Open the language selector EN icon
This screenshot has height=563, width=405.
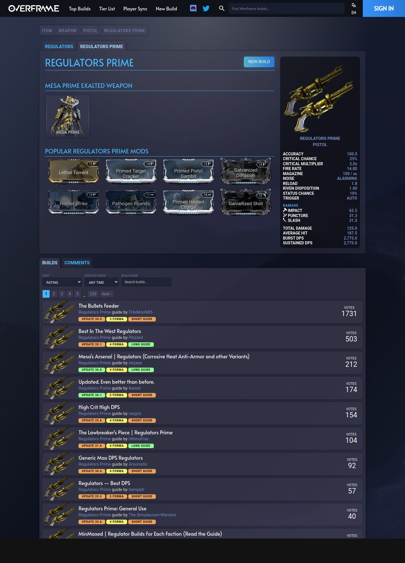pos(354,8)
